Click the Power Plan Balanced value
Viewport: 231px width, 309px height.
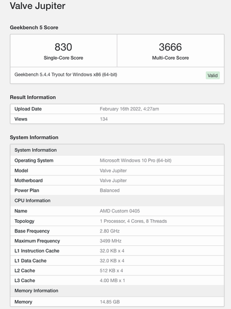point(110,190)
